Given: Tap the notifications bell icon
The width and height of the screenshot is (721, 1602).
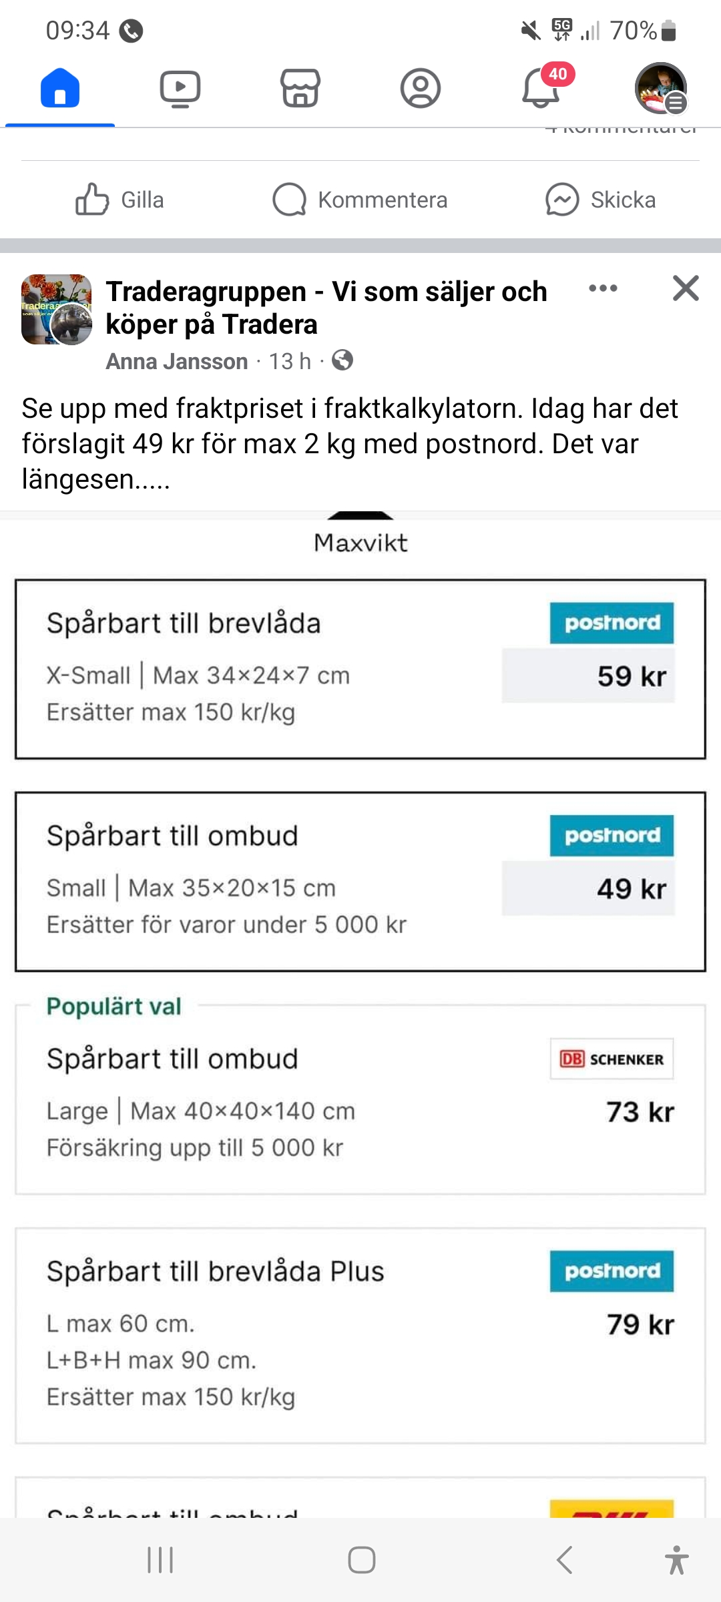Looking at the screenshot, I should 541,88.
